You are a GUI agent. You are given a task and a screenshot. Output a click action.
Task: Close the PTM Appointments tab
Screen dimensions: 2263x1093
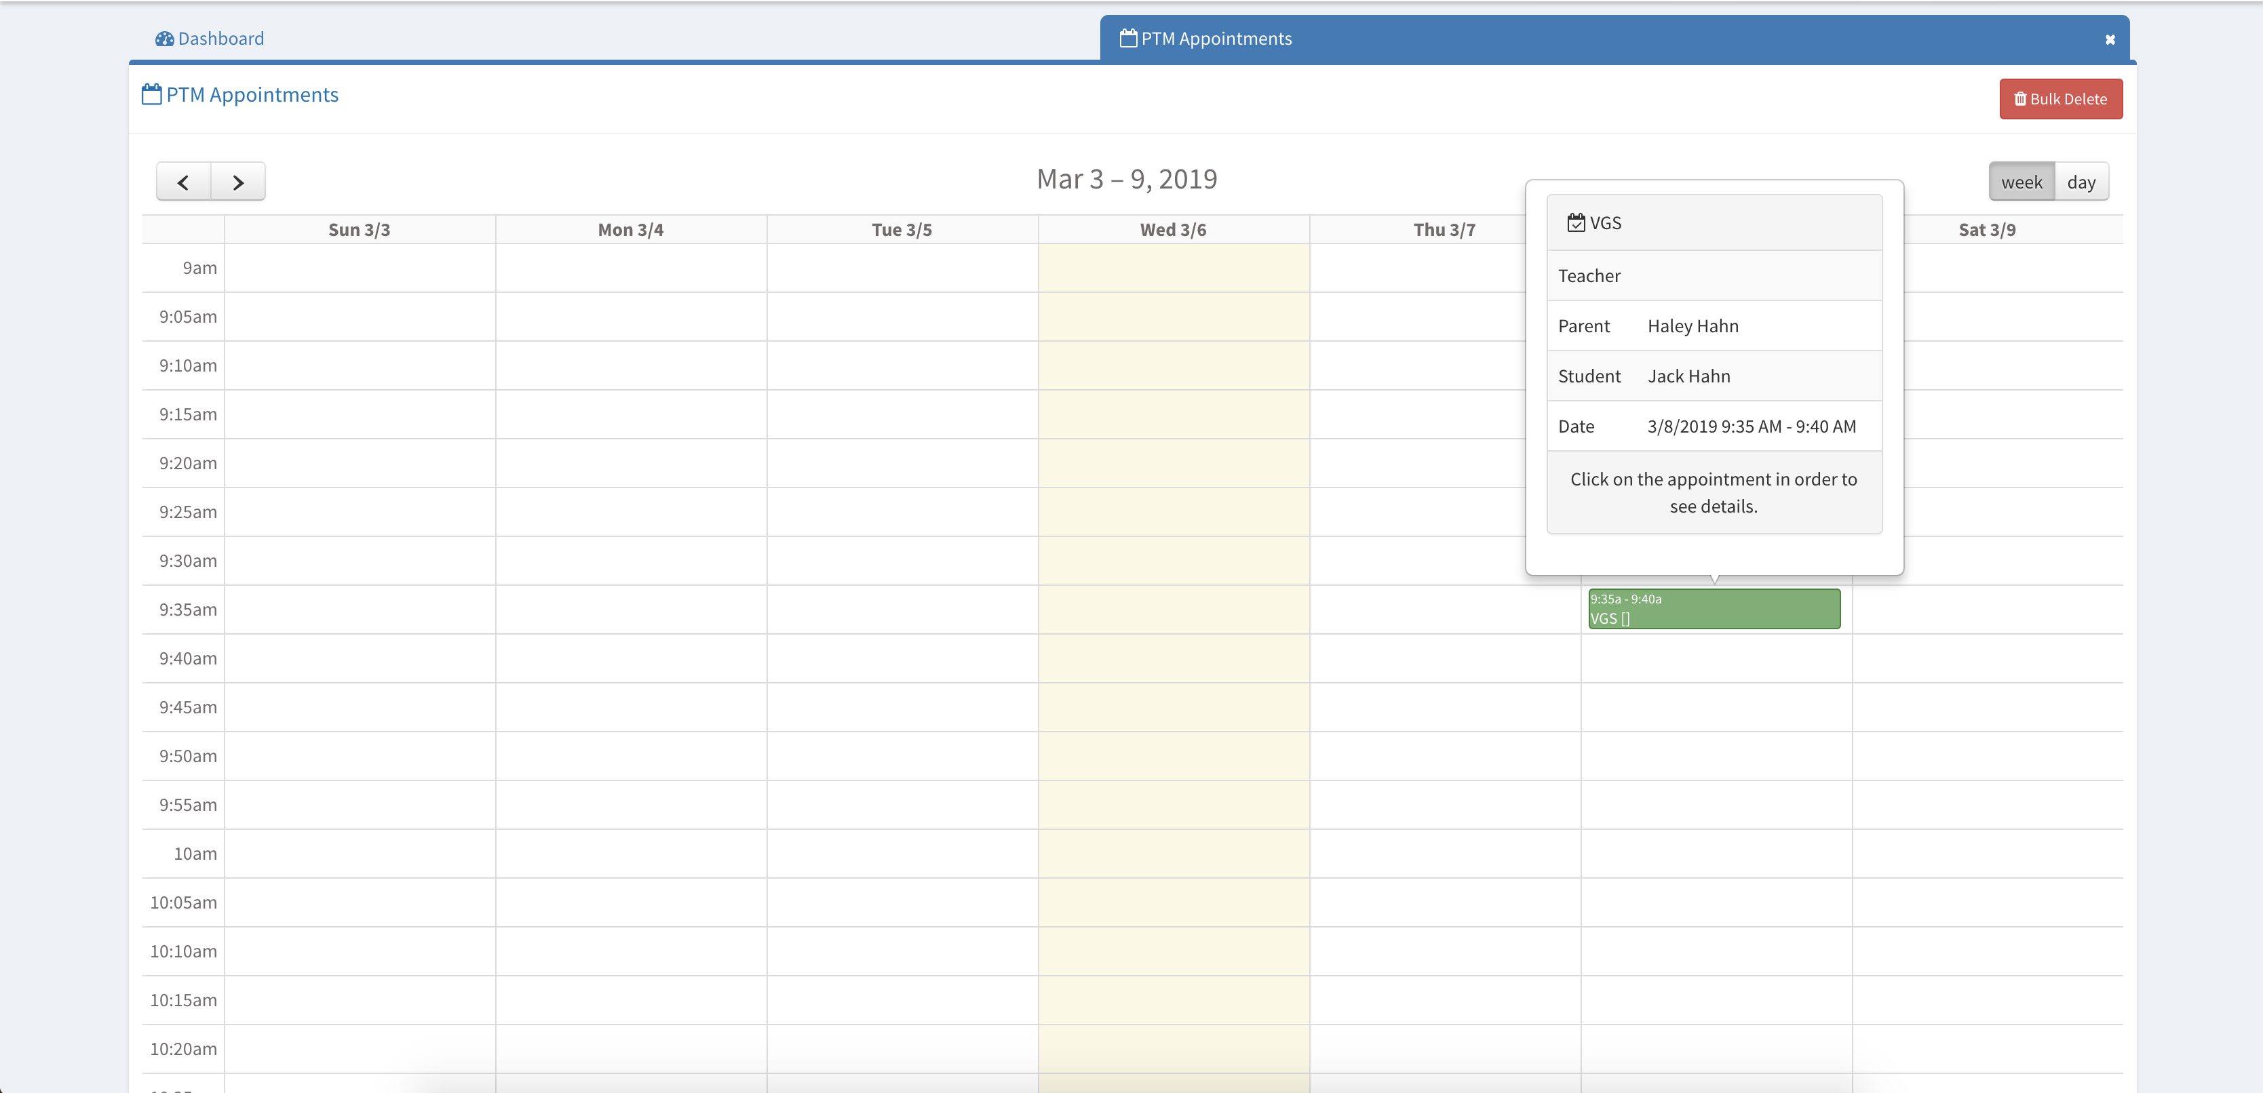point(2109,39)
